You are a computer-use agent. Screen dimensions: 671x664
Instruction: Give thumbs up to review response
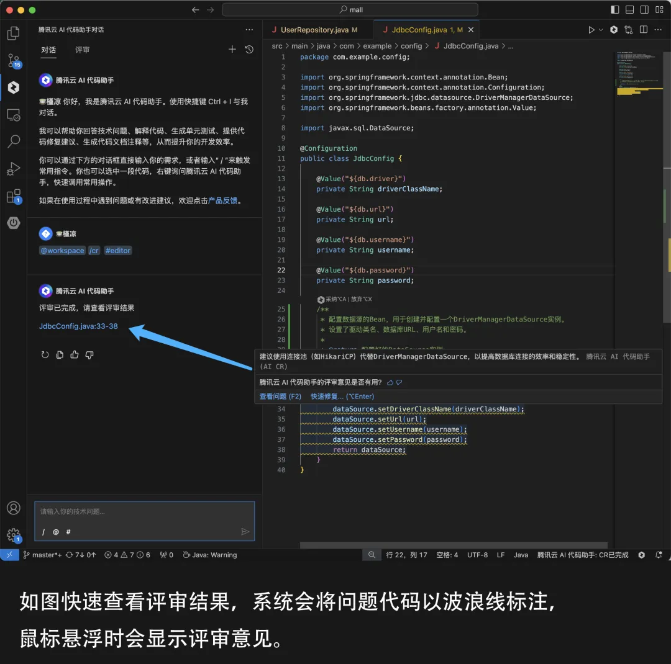click(75, 354)
